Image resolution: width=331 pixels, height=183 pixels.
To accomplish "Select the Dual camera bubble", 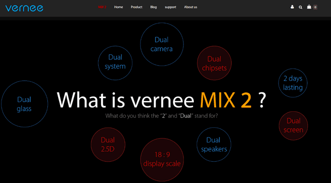I will click(162, 44).
